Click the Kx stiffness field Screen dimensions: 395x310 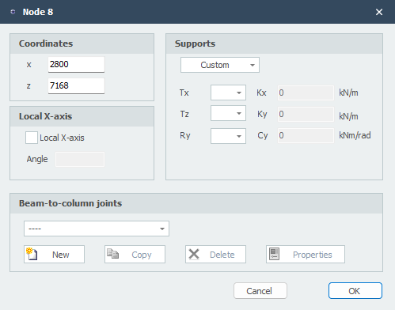click(x=306, y=93)
